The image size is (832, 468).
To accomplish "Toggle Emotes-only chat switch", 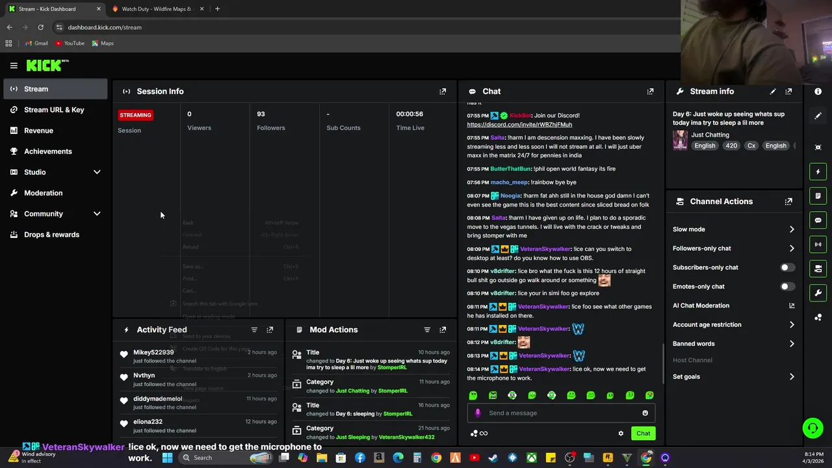I will (x=787, y=287).
